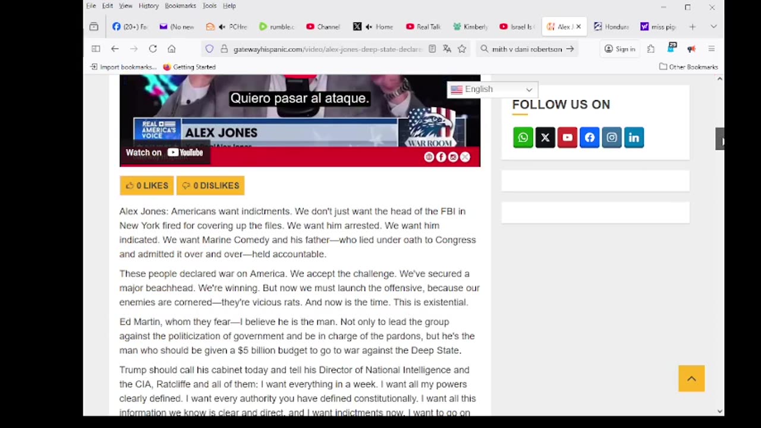
Task: Open the Help menu
Action: pyautogui.click(x=229, y=6)
